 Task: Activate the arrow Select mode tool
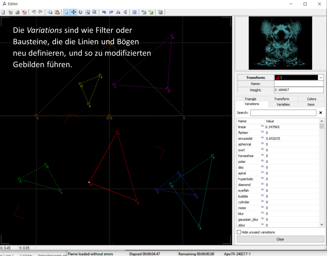(x=67, y=12)
